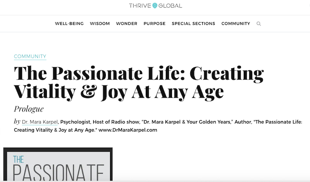Click the teal leaf emblem in the logo
310x182 pixels.
155,5
